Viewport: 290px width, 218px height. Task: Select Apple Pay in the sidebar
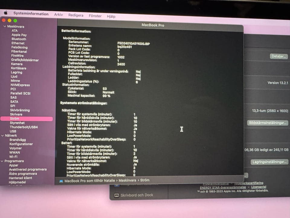19,35
